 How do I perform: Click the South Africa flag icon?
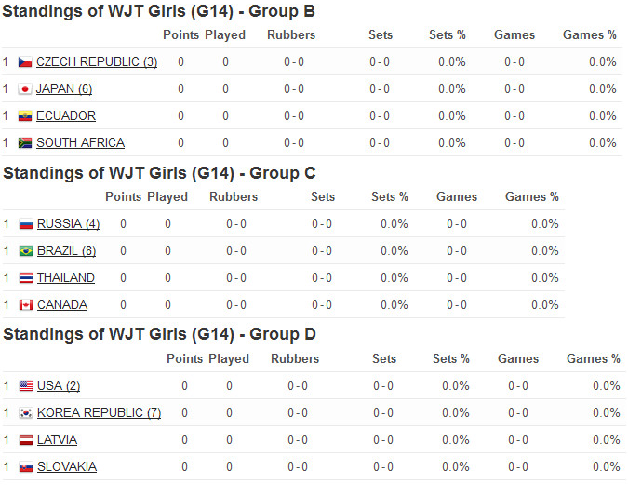point(25,143)
